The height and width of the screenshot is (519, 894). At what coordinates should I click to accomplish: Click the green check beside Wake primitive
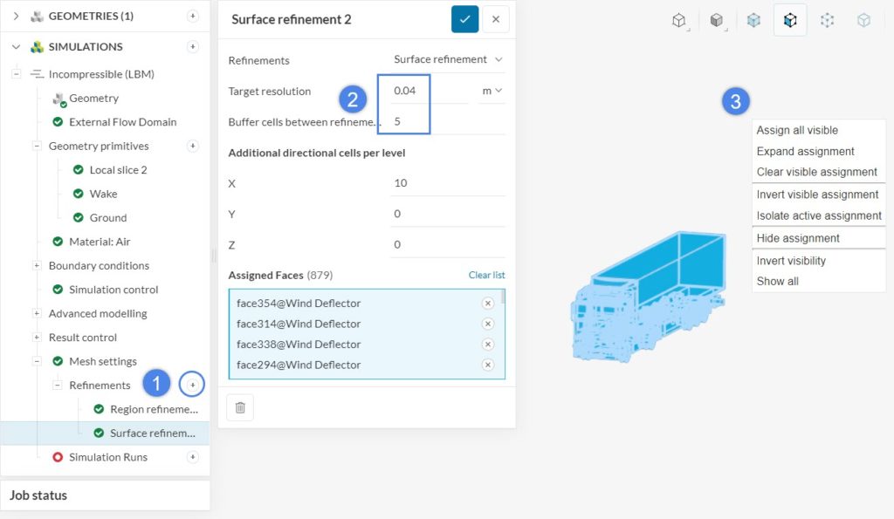coord(80,193)
